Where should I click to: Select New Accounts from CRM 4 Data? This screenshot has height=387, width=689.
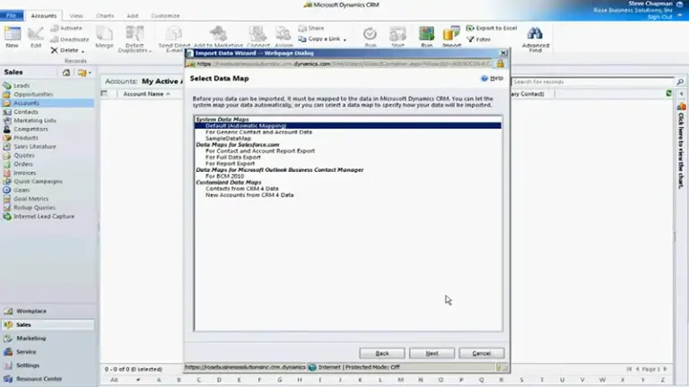249,195
